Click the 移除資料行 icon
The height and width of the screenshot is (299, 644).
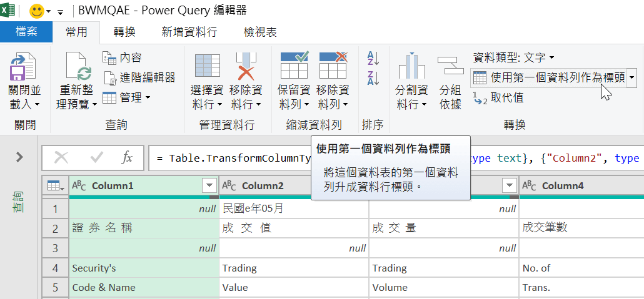[246, 66]
